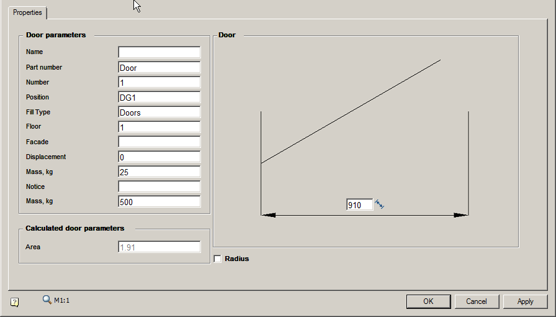
Task: Select the Floor input field
Action: [x=159, y=127]
